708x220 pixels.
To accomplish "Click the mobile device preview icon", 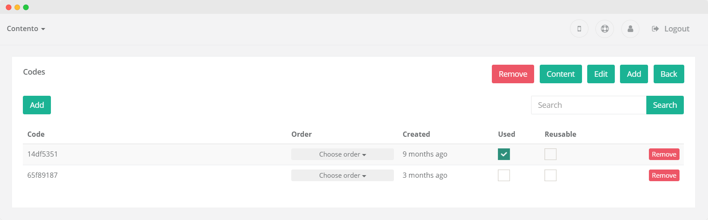I will tap(579, 29).
